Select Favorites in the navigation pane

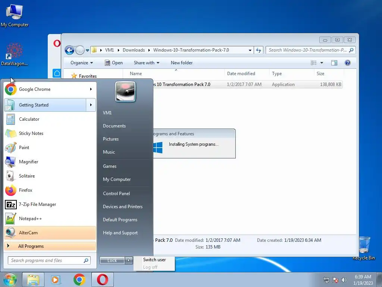tap(87, 76)
